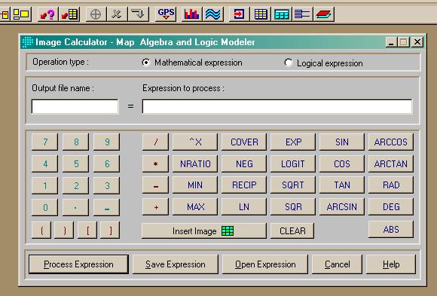Screen dimensions: 437x296
Task: Insert the MIN operation
Action: point(195,185)
